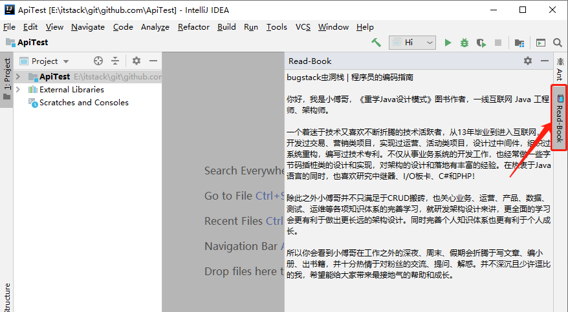Viewport: 568px width, 312px height.
Task: Open Project panel settings gear
Action: (x=137, y=61)
